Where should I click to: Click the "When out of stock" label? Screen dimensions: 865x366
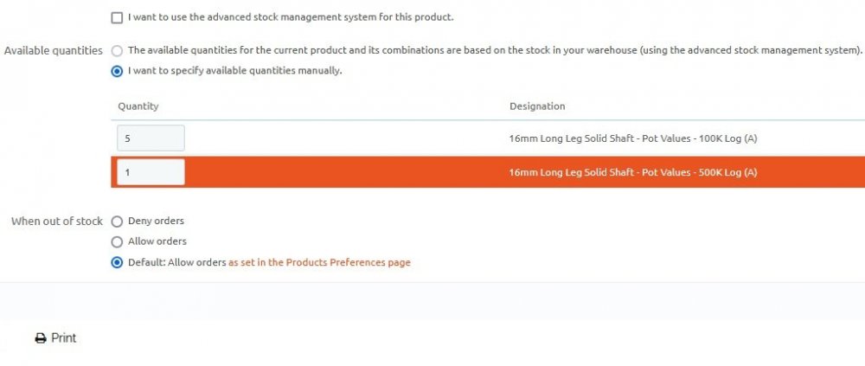(57, 222)
